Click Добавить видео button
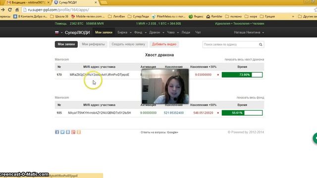The width and height of the screenshot is (317, 178). [x=164, y=44]
